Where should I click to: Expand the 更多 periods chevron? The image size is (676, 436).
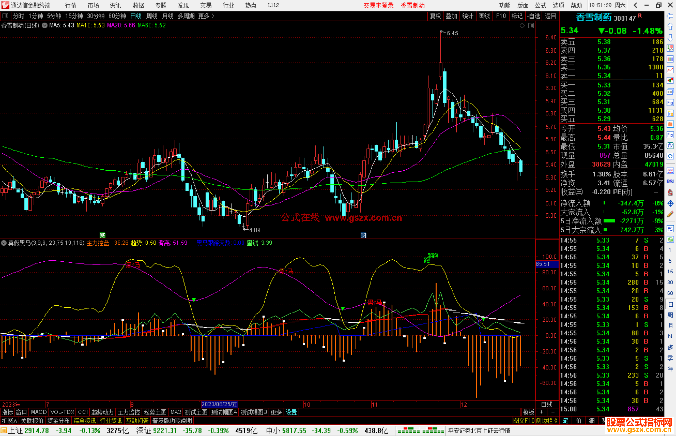coord(213,16)
